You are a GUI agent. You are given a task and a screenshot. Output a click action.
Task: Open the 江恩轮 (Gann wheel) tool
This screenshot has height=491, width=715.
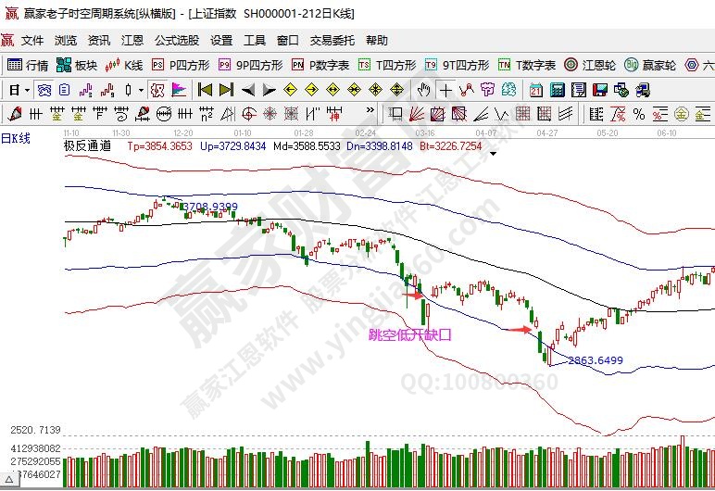589,65
